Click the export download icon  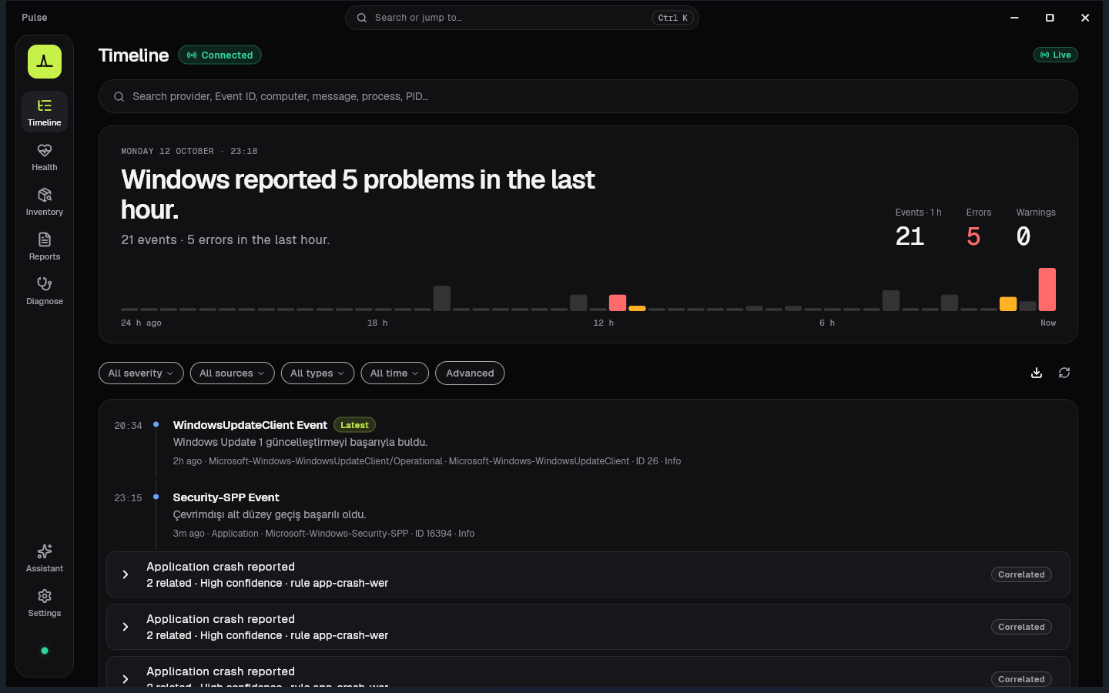click(1037, 373)
